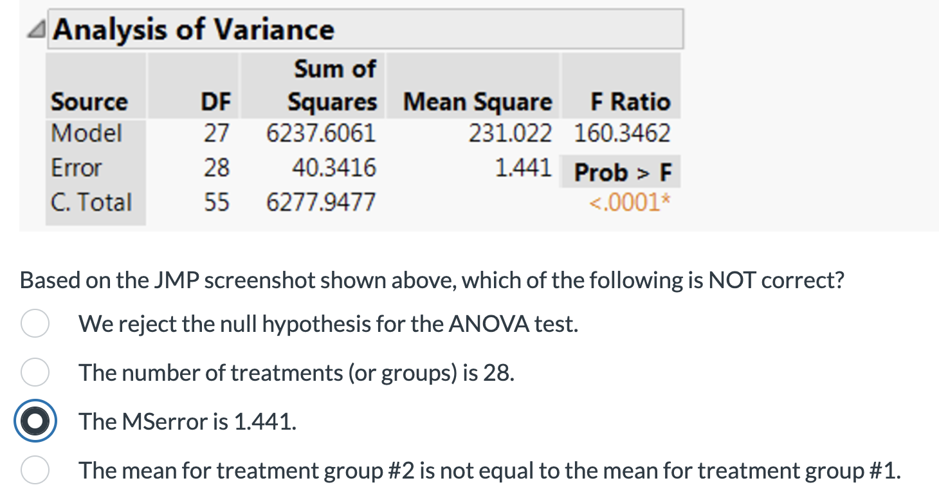Select radio button for rejecting the null hypothesis
The height and width of the screenshot is (503, 939).
[35, 324]
